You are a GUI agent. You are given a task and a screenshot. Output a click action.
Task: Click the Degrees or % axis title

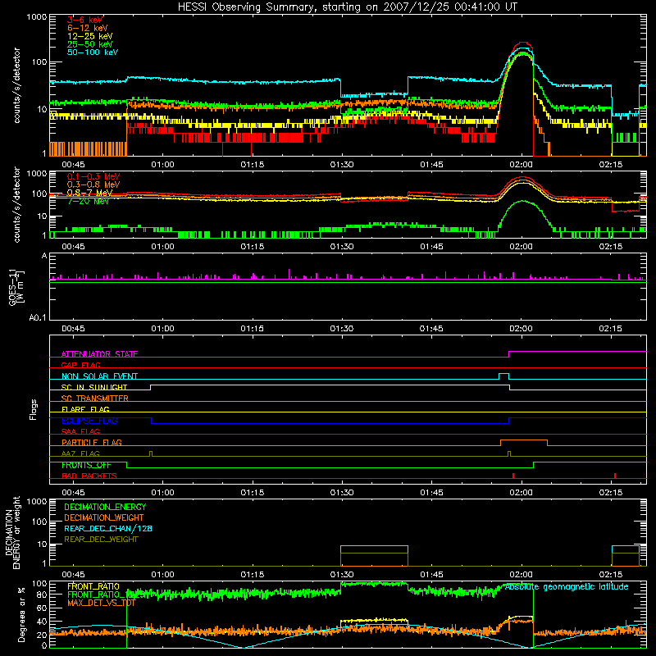point(21,614)
